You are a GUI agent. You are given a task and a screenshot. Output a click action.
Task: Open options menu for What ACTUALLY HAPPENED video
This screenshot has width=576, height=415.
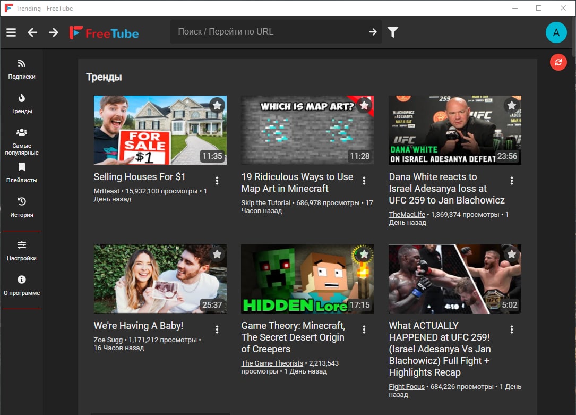[x=512, y=329]
